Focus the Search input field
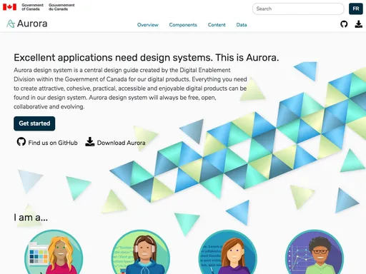The image size is (366, 274). tap(298, 9)
